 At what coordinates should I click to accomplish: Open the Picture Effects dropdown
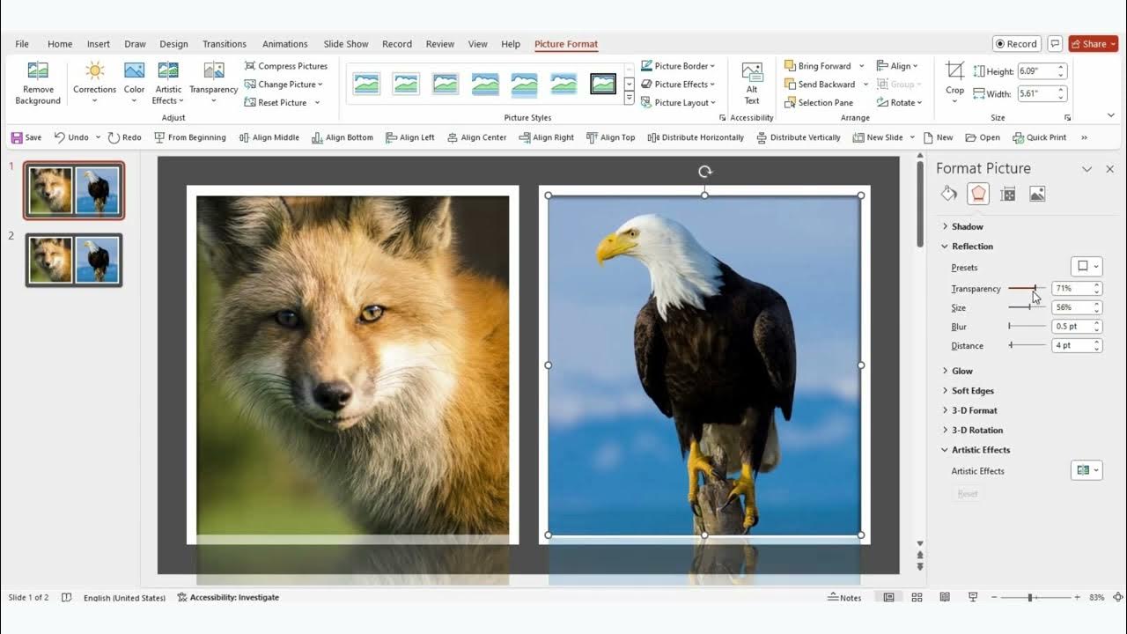(678, 85)
